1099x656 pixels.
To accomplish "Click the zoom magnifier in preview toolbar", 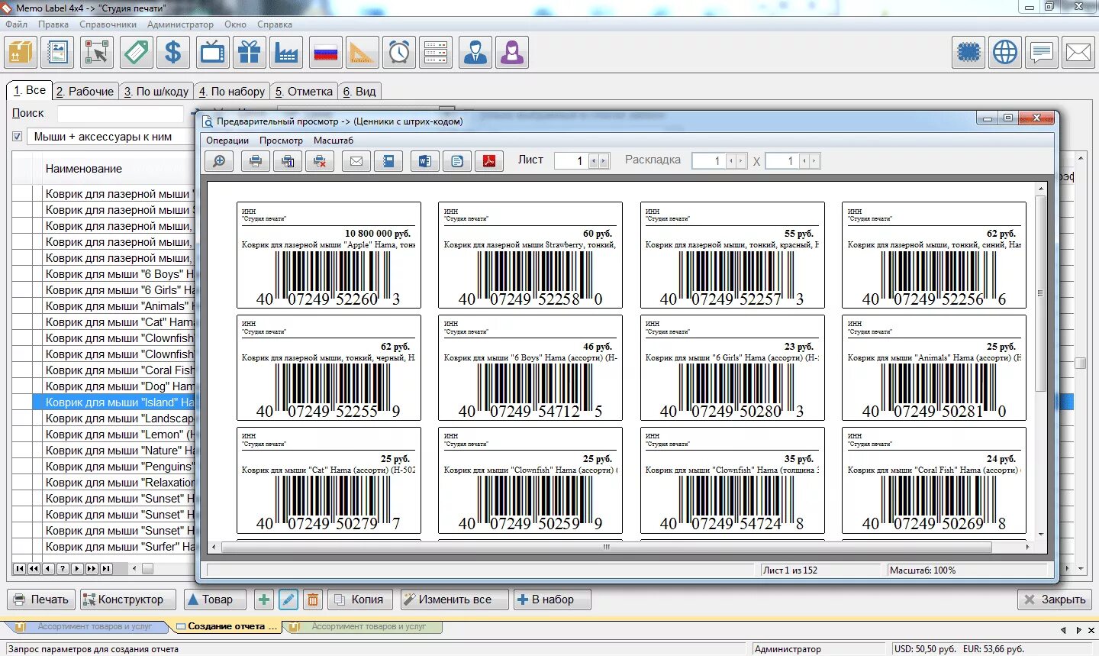I will tap(219, 161).
